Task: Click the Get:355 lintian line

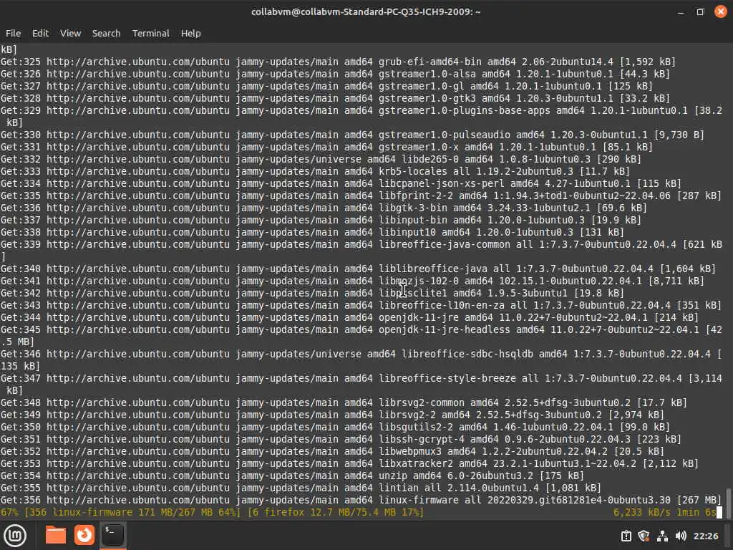Action: tap(301, 487)
